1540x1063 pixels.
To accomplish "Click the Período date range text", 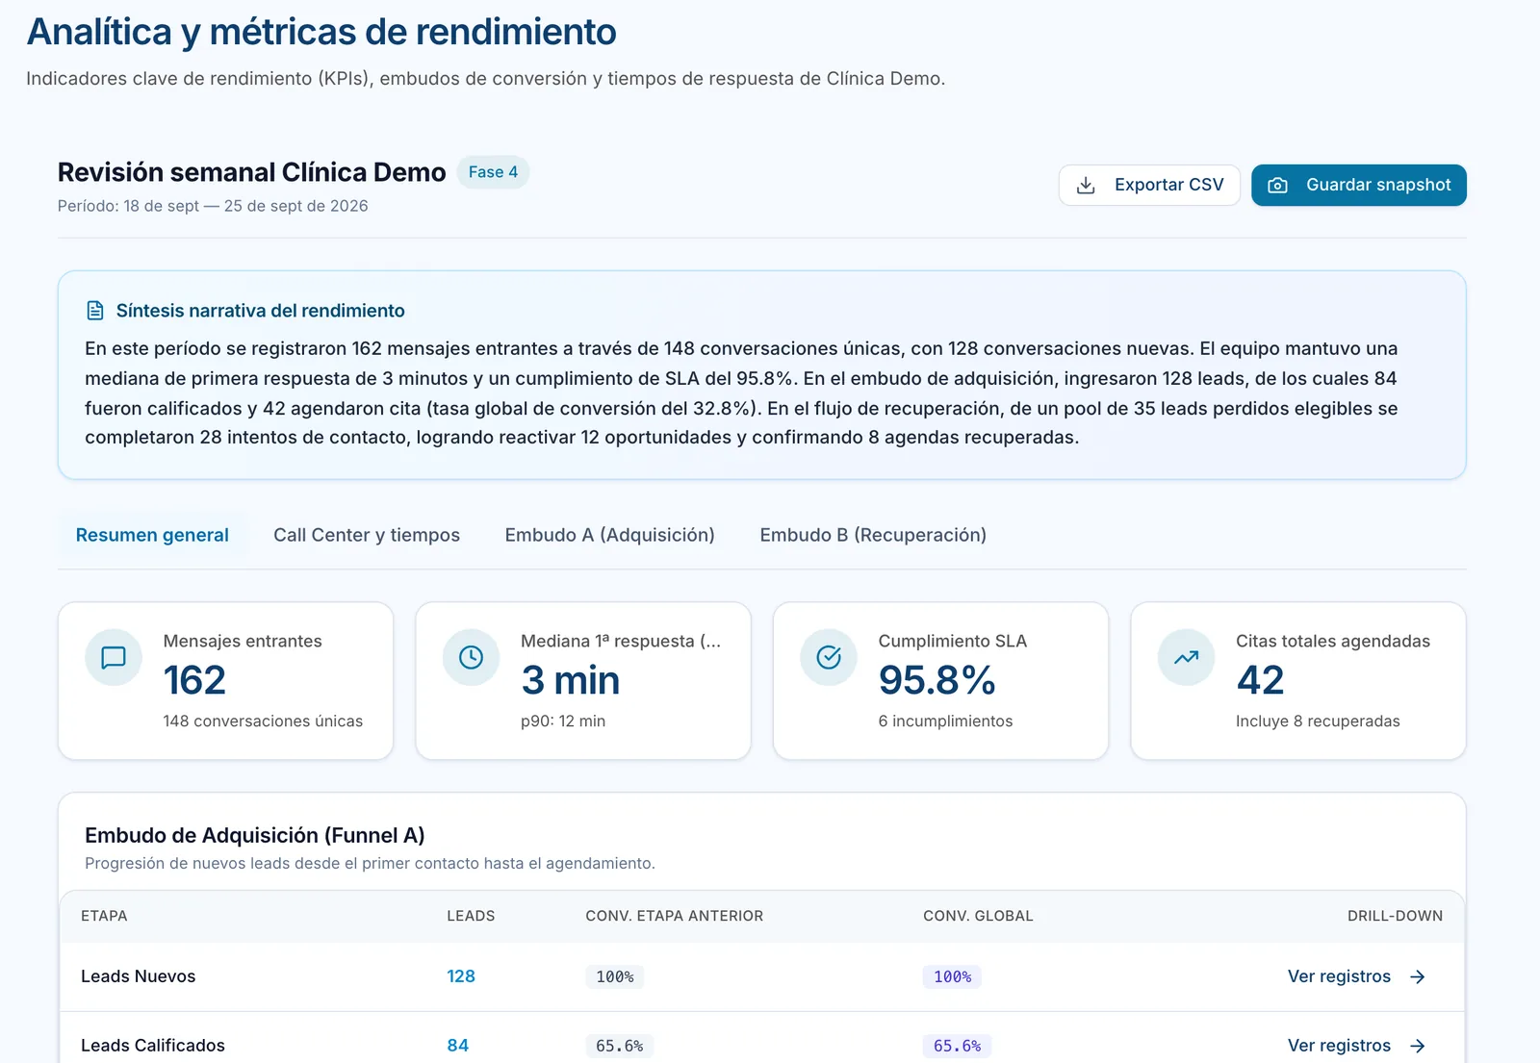I will [213, 206].
